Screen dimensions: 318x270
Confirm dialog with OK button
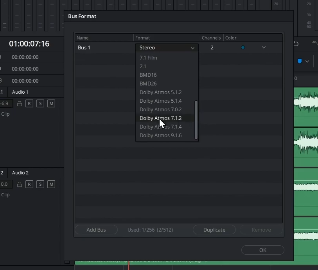(x=262, y=250)
